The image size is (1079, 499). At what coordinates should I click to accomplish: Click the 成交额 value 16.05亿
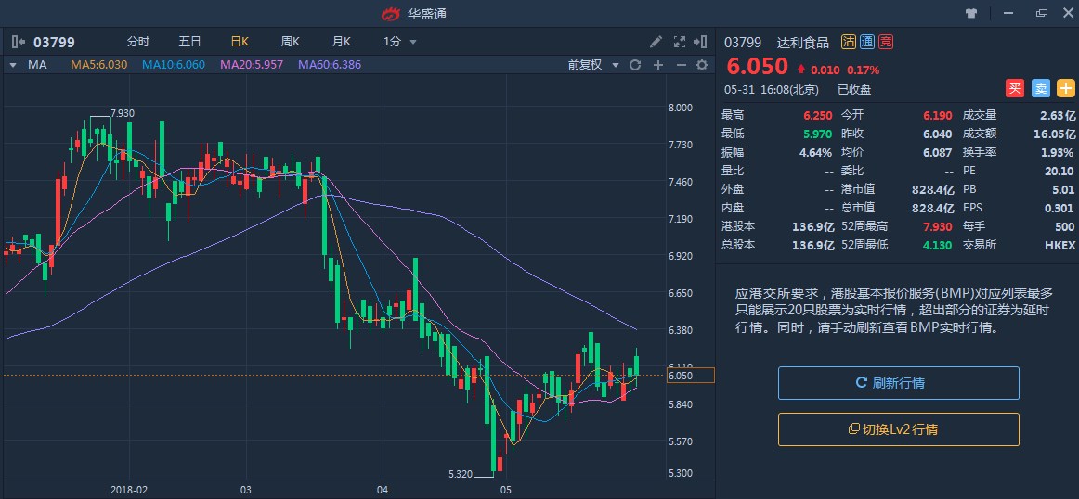tap(1054, 134)
